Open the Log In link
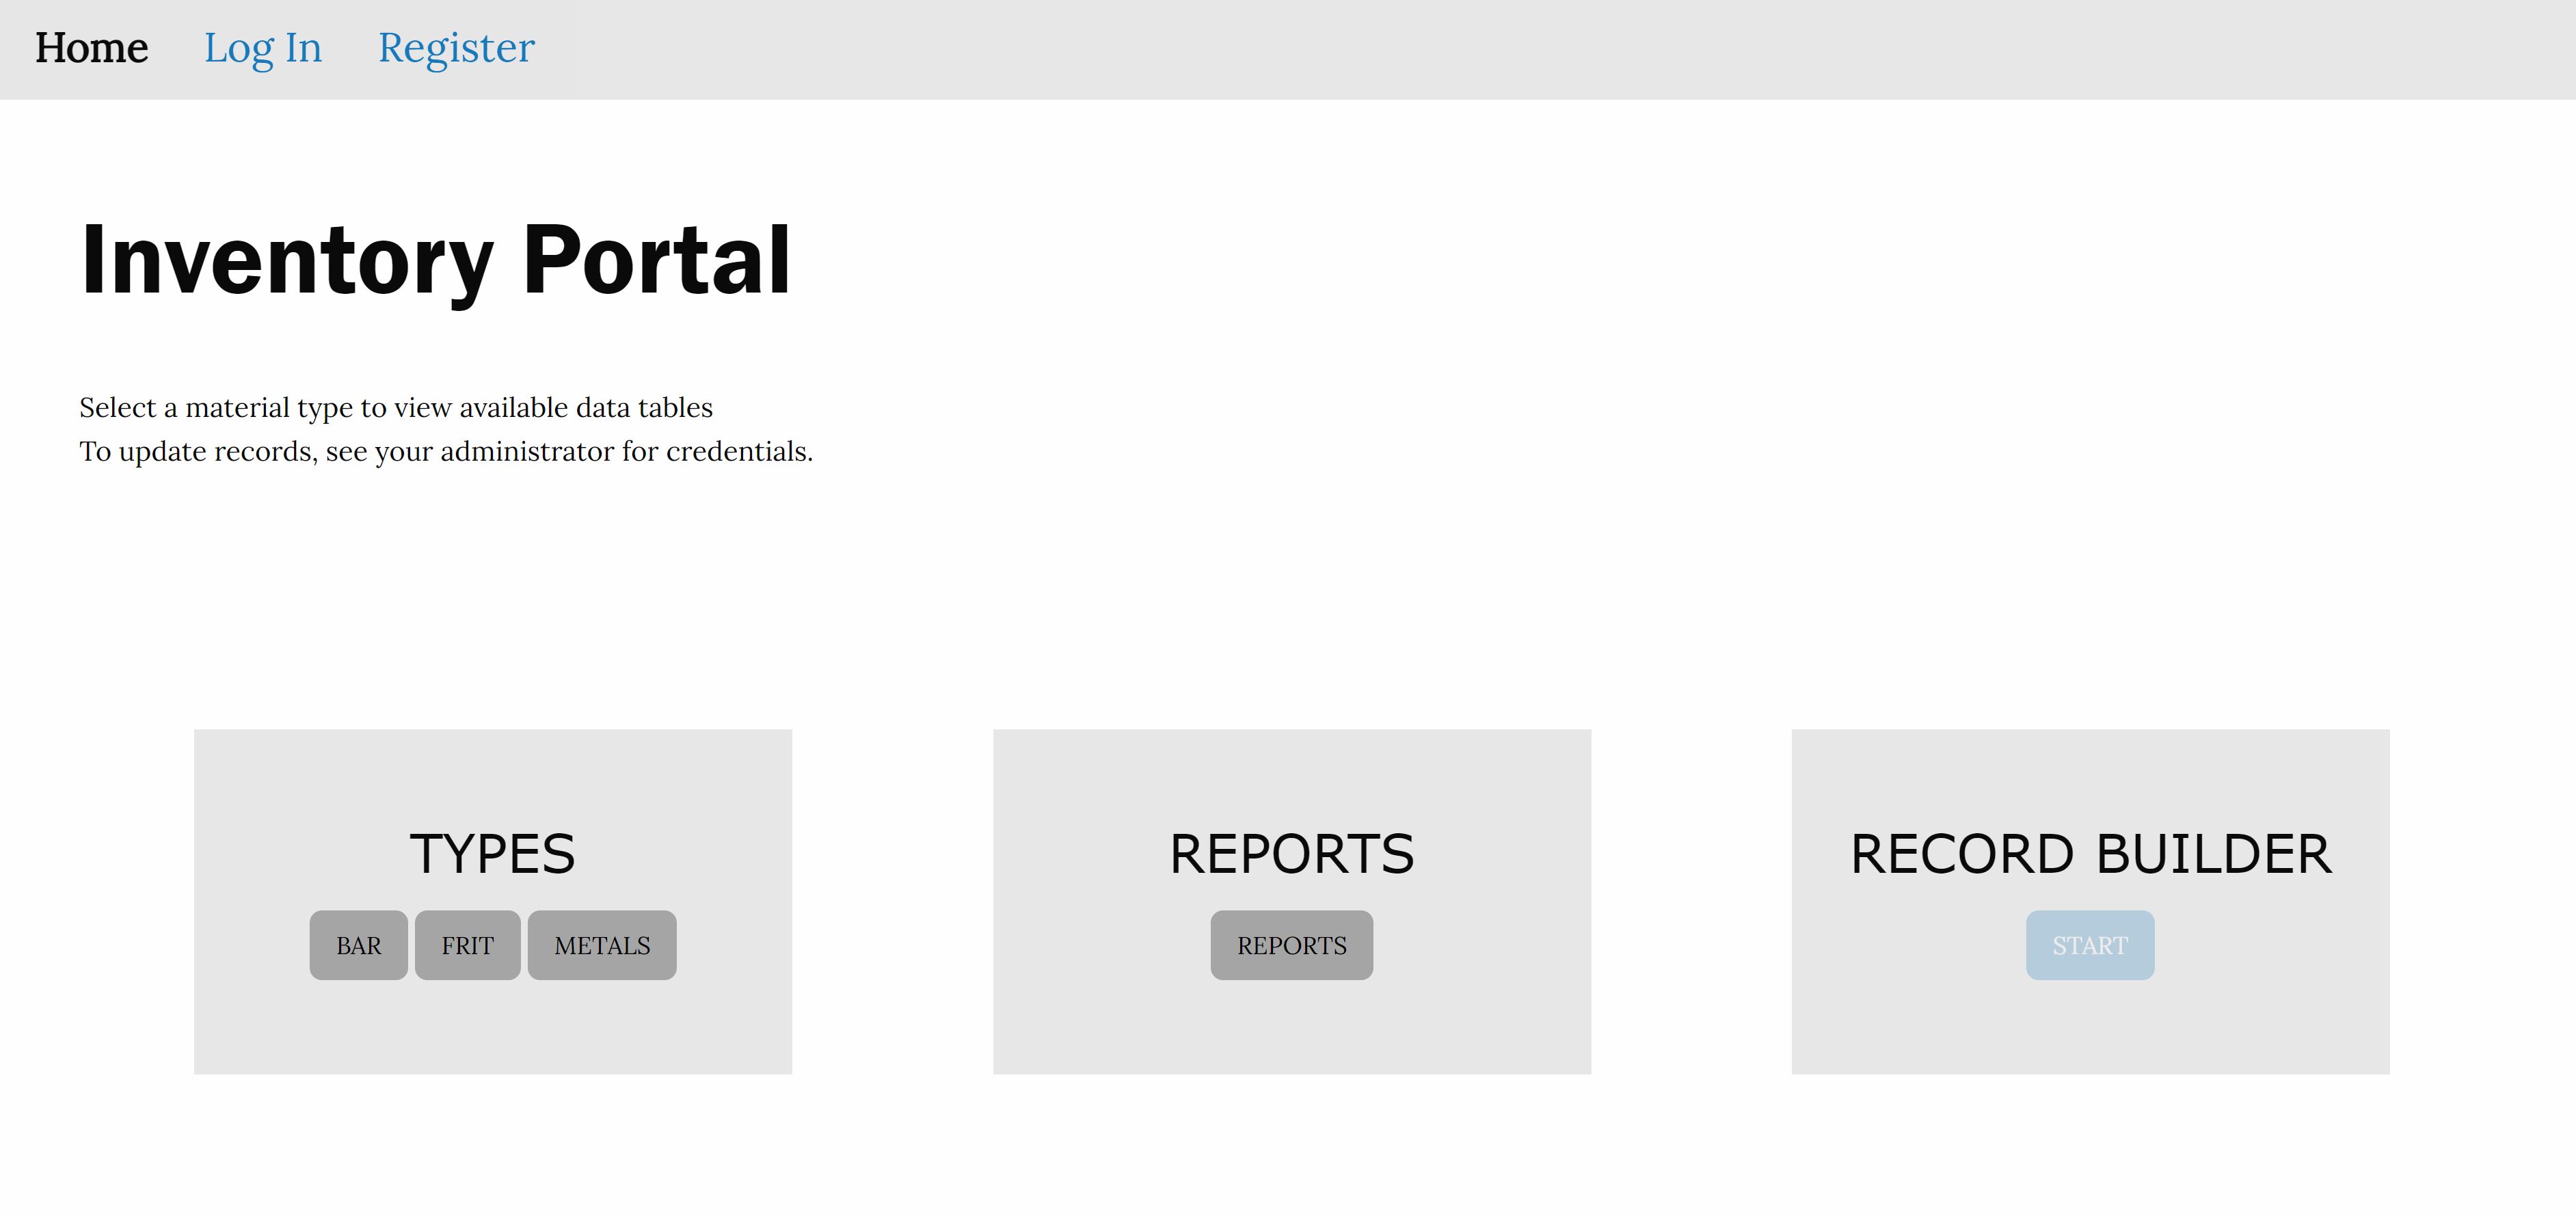 tap(263, 48)
